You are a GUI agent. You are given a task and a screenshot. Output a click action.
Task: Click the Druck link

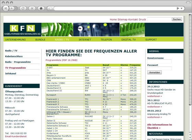pos(142,19)
